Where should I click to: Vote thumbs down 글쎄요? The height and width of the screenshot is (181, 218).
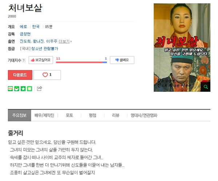point(122,60)
